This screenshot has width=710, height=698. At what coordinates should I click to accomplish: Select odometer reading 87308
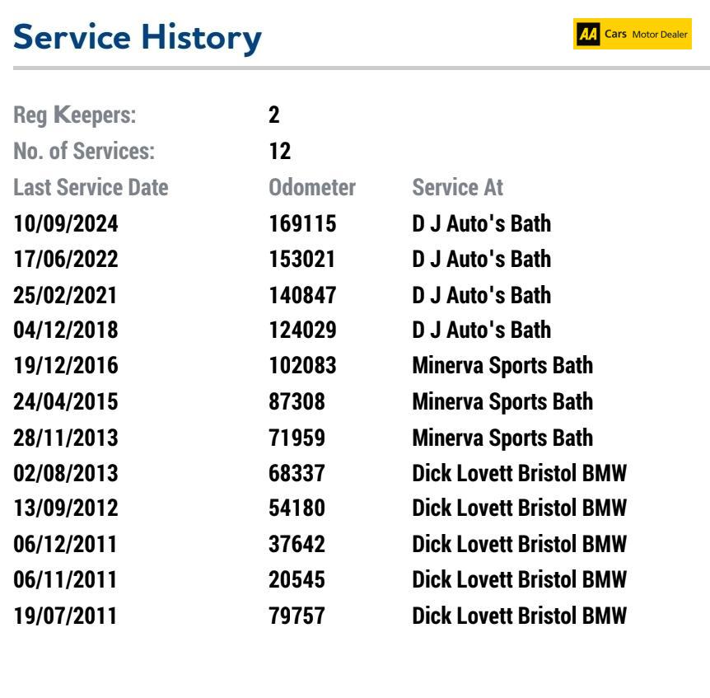(x=297, y=402)
